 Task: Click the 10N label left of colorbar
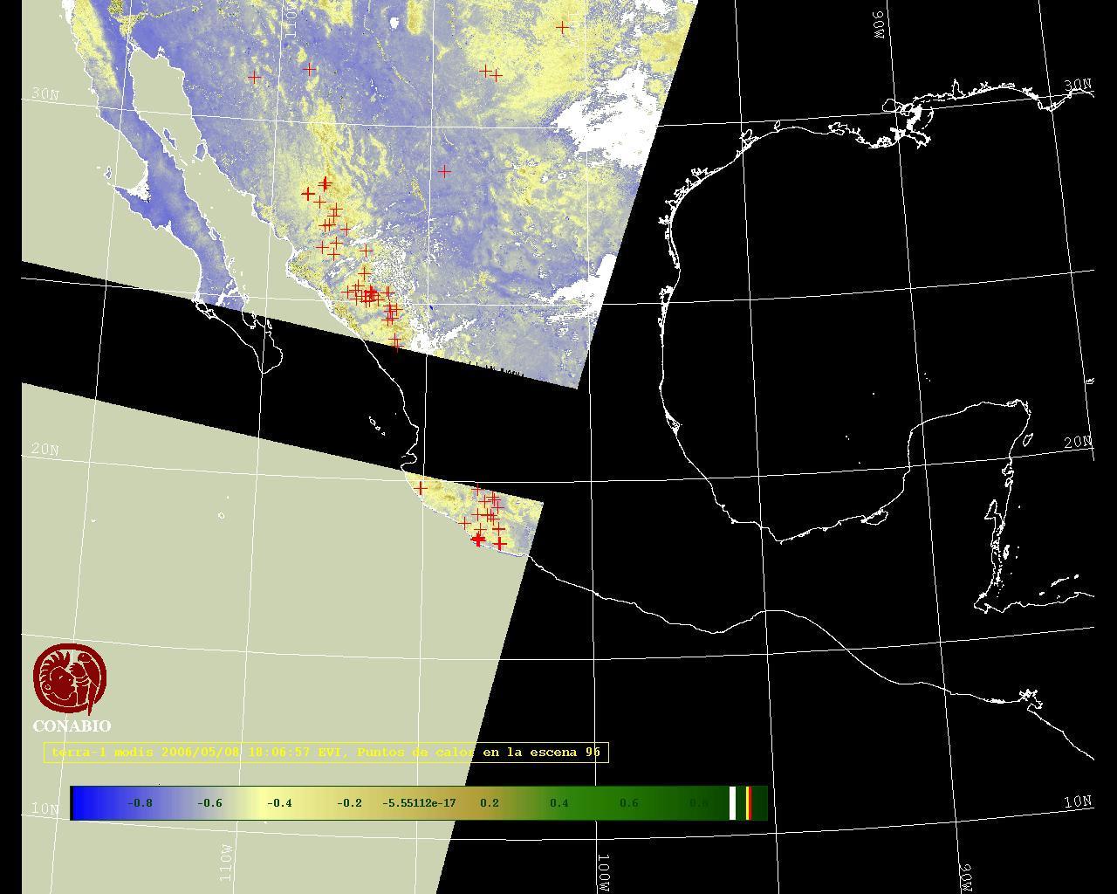point(45,808)
